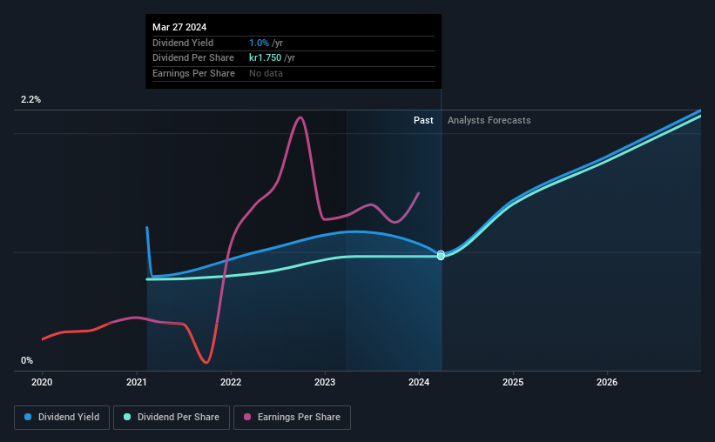Screen dimensions: 715x442
Task: Click the Analysts Forecasts section label
Action: [x=489, y=120]
